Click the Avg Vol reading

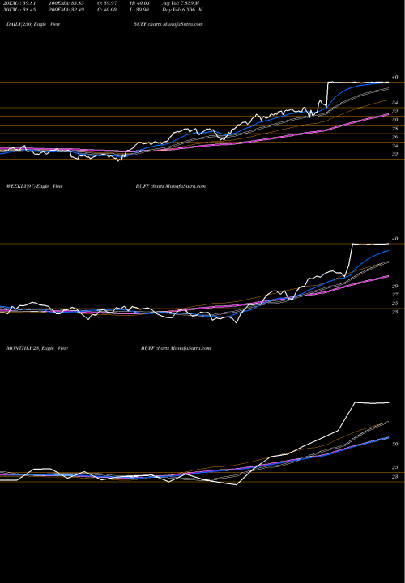click(181, 2)
